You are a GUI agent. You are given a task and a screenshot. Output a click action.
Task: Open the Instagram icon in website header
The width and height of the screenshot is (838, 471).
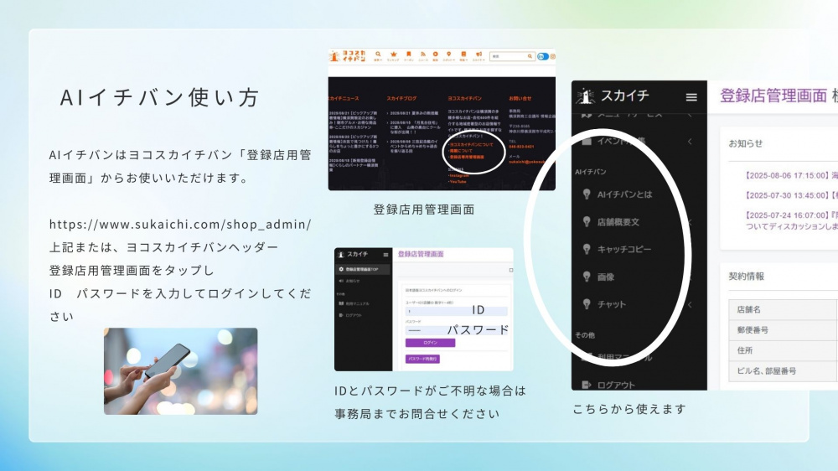(x=553, y=56)
